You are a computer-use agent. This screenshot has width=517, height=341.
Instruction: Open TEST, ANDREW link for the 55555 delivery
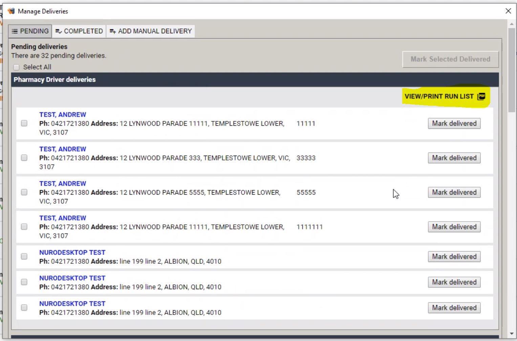click(63, 184)
